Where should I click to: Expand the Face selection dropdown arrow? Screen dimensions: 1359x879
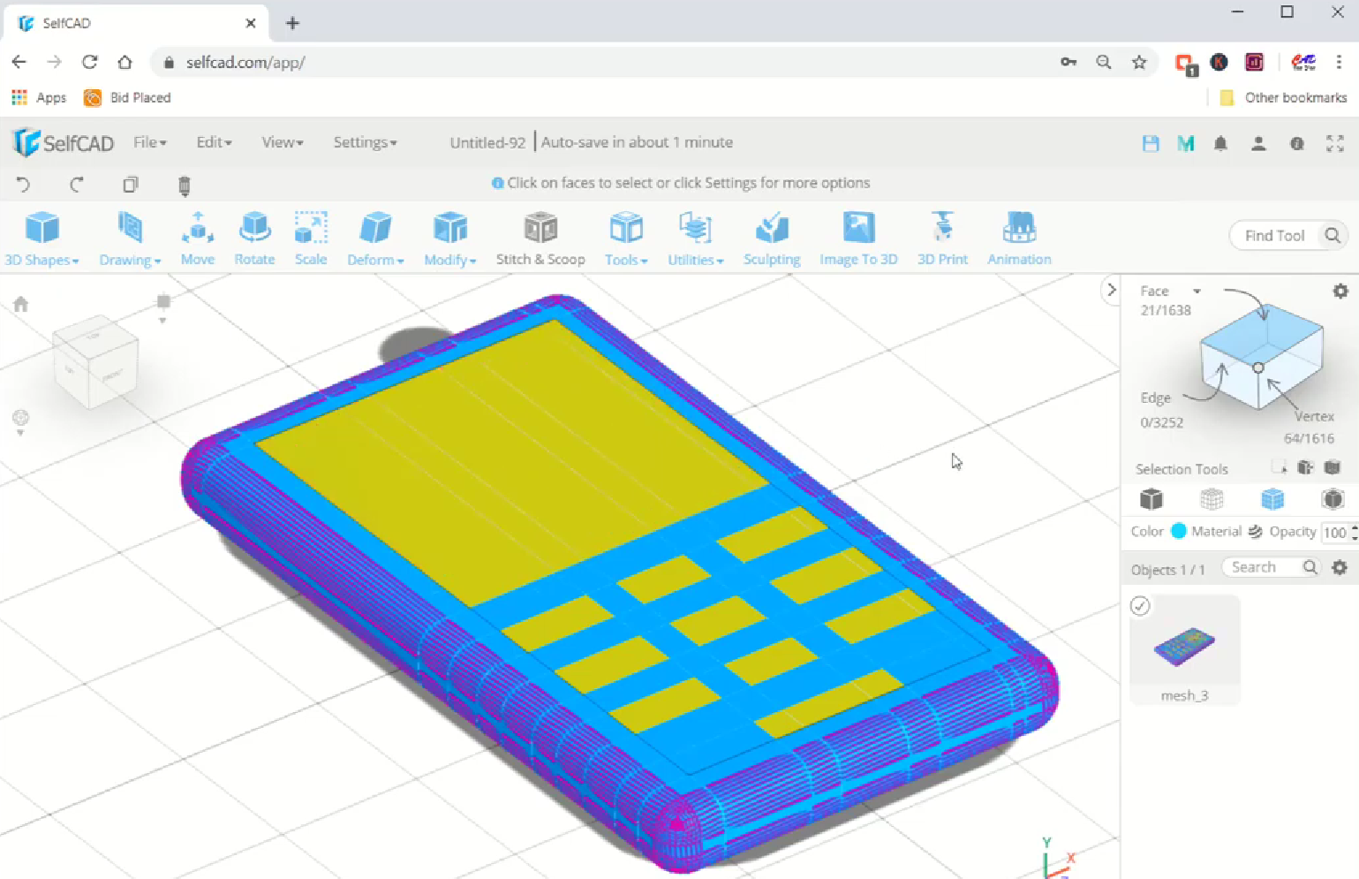coord(1197,291)
